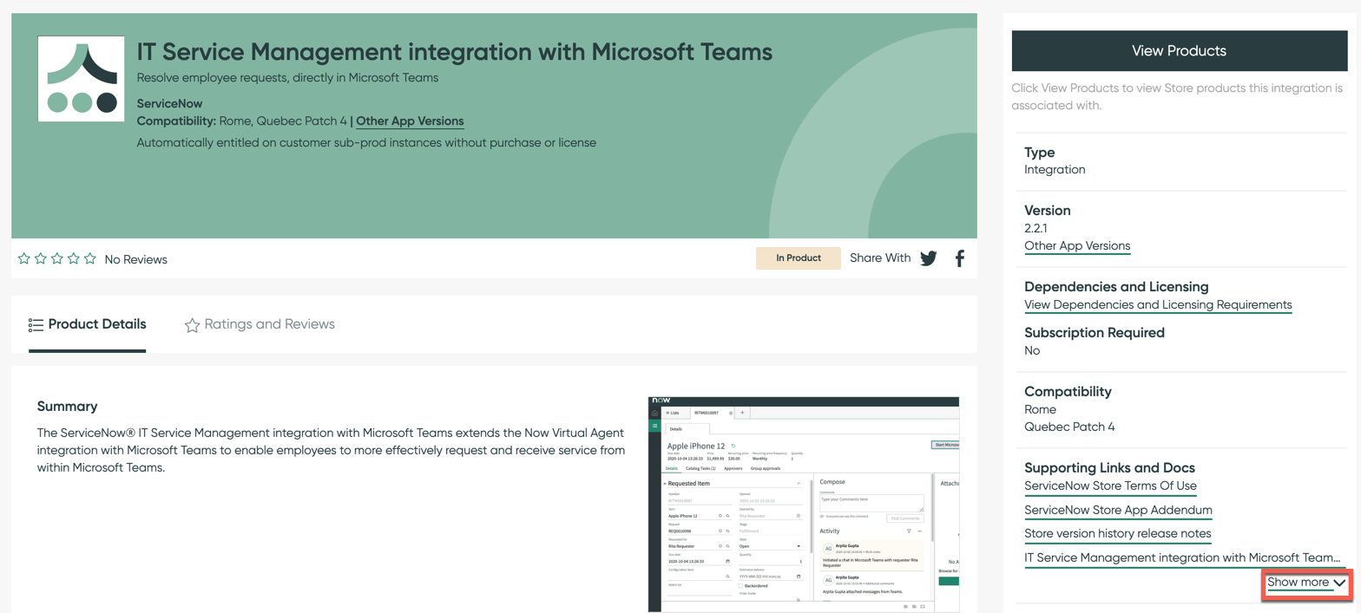
Task: Click the No Reviews text
Action: [135, 259]
